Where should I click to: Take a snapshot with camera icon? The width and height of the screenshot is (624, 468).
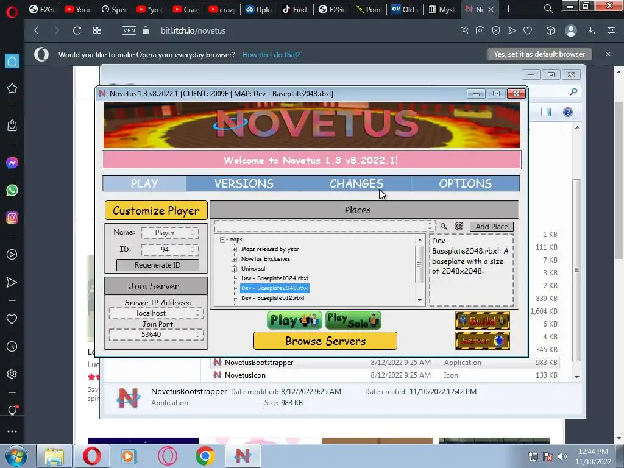[480, 30]
